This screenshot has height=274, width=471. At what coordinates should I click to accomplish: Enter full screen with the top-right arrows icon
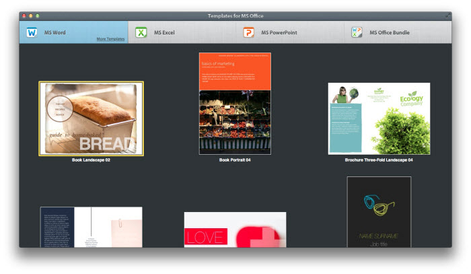[447, 15]
